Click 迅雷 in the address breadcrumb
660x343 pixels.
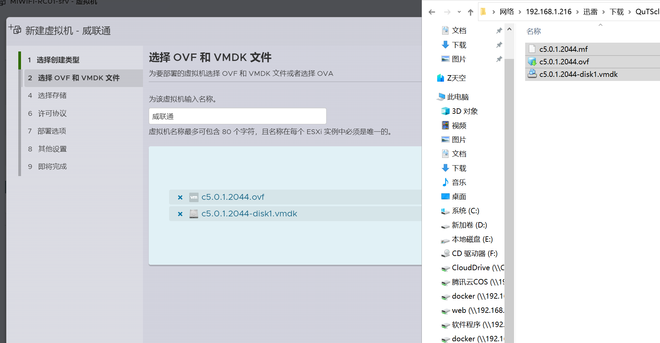(x=590, y=12)
